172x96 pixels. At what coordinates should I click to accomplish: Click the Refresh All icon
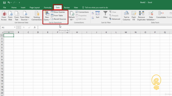click(72, 14)
